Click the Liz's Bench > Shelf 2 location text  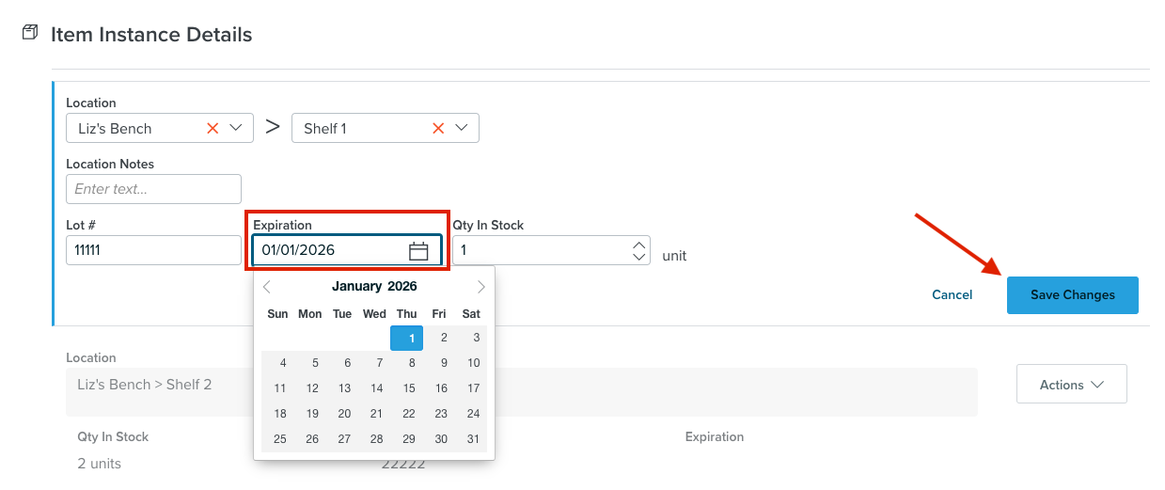[x=145, y=385]
